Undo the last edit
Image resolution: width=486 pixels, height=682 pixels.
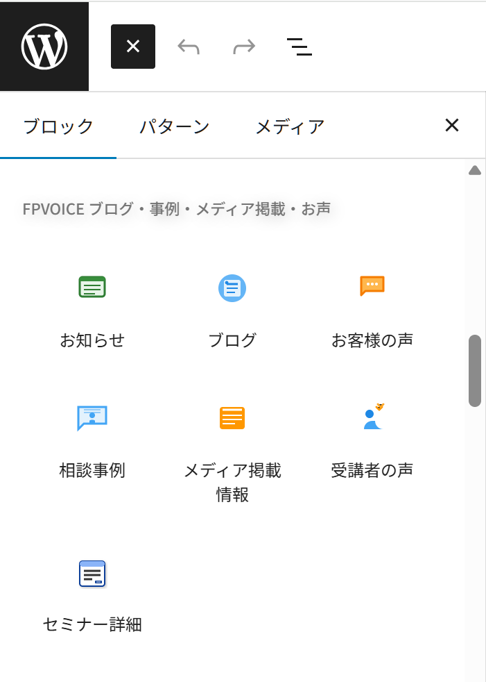(x=189, y=47)
